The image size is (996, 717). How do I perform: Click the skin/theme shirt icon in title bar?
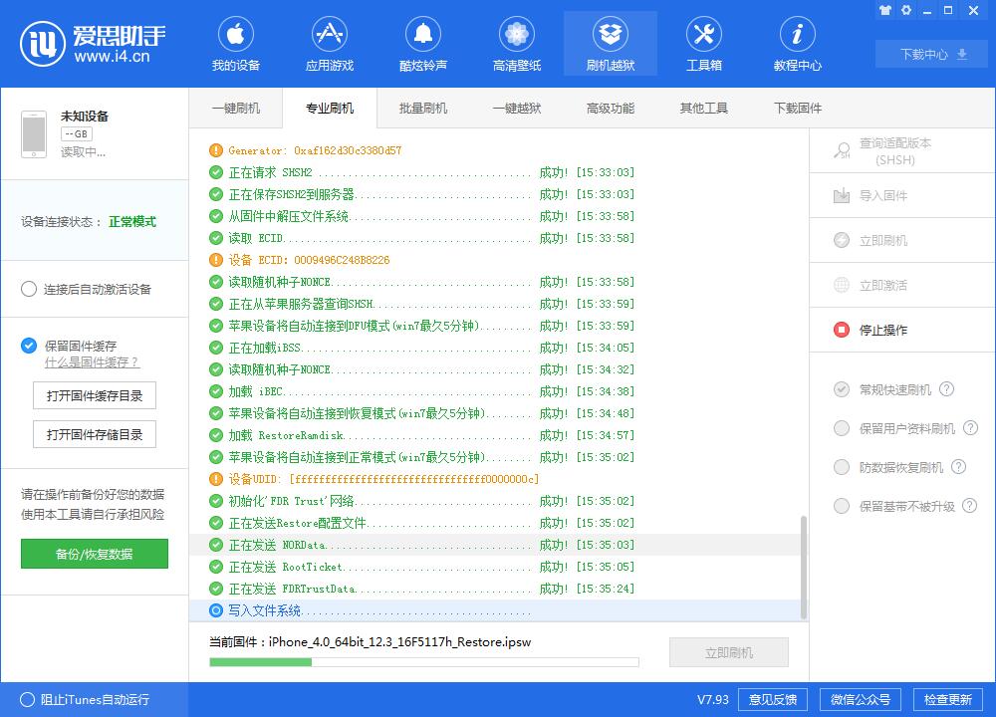pyautogui.click(x=885, y=10)
